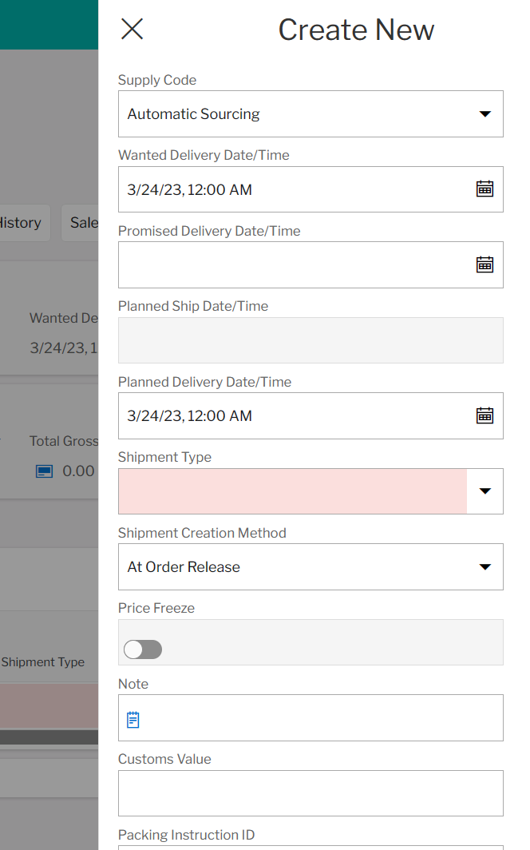Toggle the Price Freeze switch

pyautogui.click(x=143, y=649)
